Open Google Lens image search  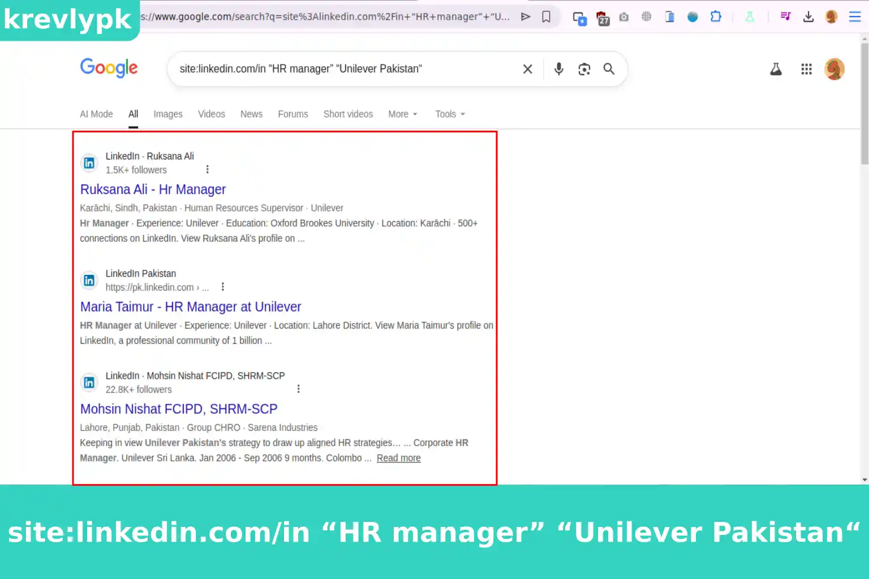point(584,69)
